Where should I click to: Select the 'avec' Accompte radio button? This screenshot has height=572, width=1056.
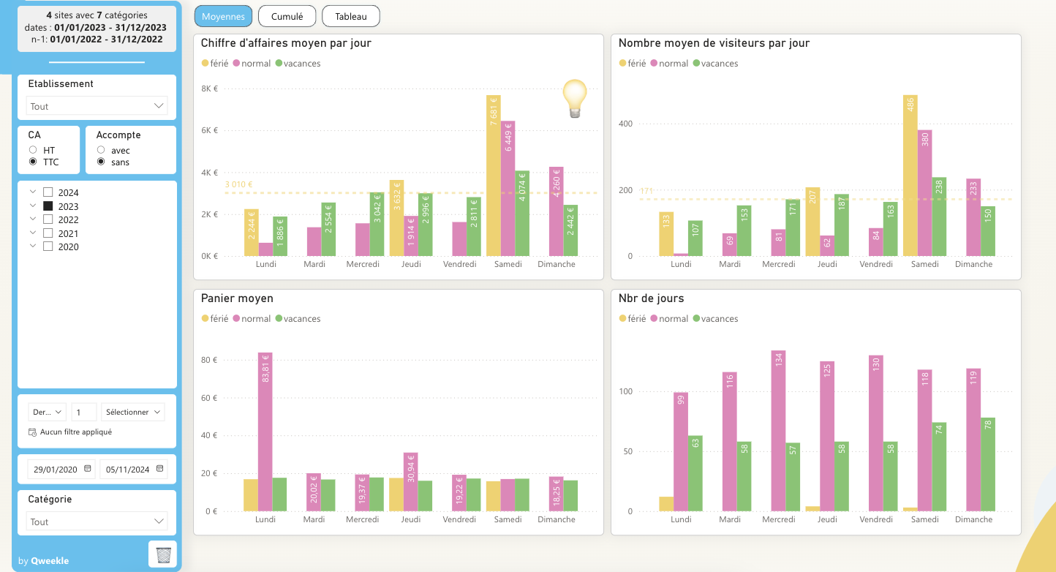[101, 150]
